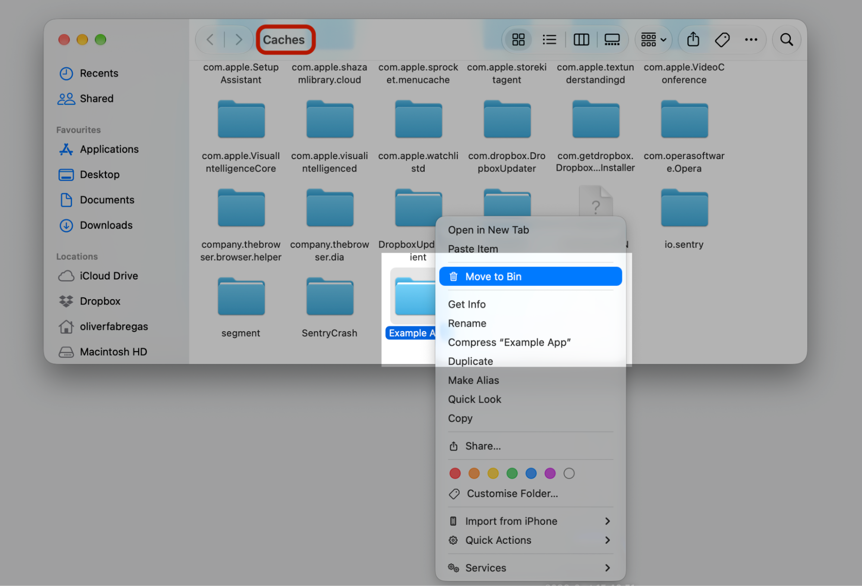Expand Quick Actions submenu

[530, 540]
